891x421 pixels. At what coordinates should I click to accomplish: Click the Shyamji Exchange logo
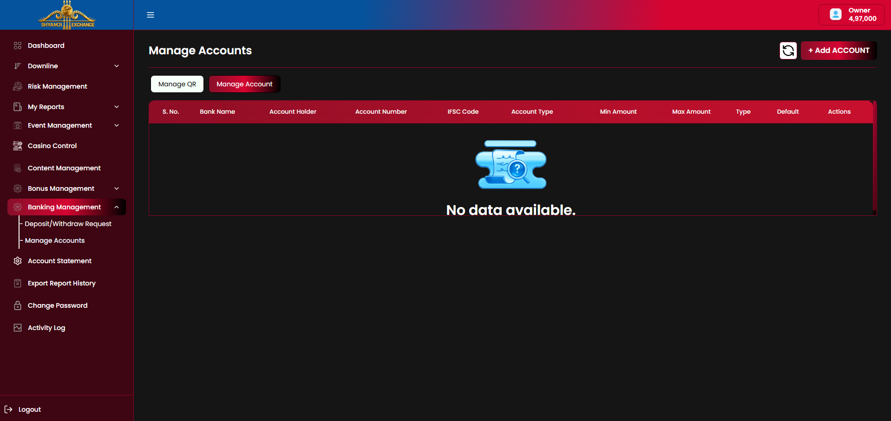(67, 15)
